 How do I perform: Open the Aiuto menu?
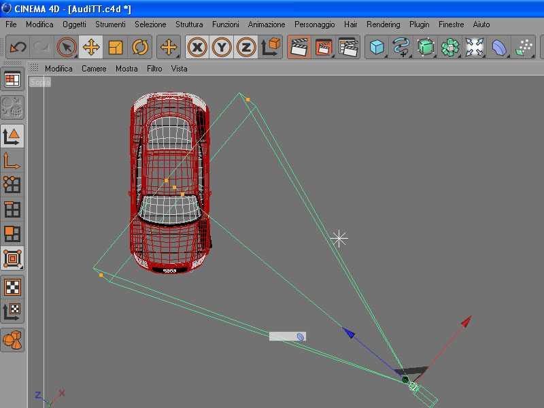click(x=481, y=24)
